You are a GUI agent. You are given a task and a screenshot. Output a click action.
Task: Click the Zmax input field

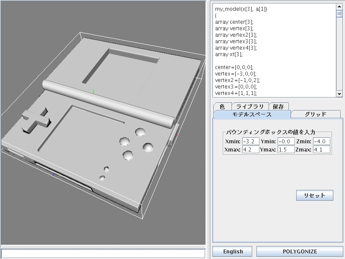click(x=322, y=150)
